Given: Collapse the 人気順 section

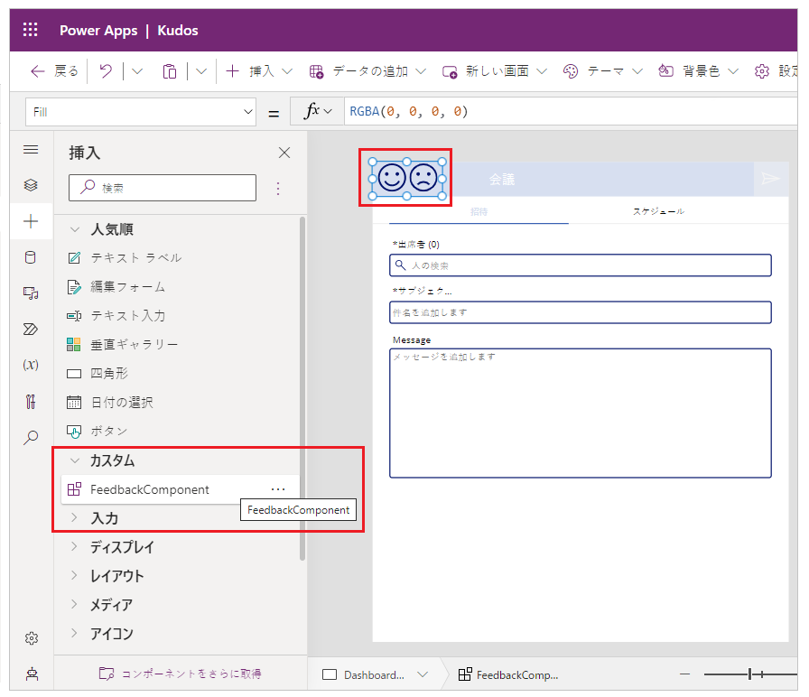Looking at the screenshot, I should [75, 229].
